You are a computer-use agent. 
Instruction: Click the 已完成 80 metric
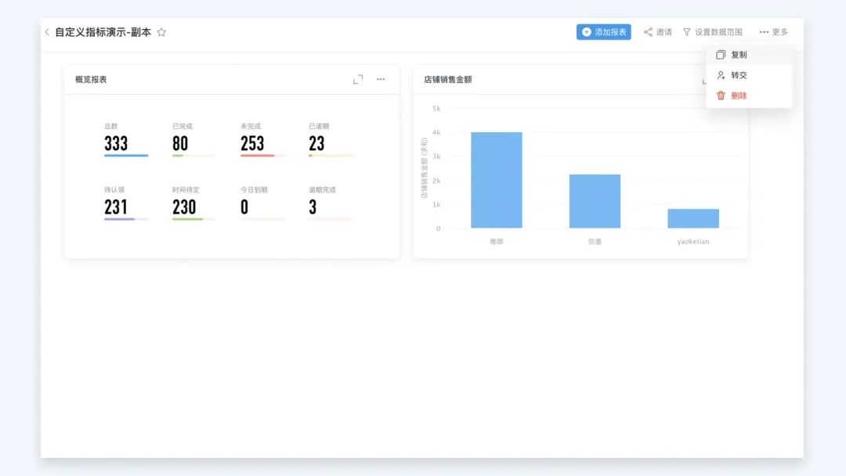pos(193,139)
